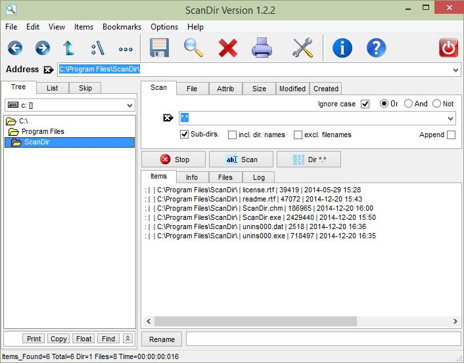
Task: Open the File menu
Action: point(11,27)
